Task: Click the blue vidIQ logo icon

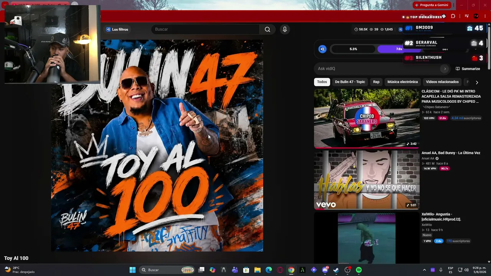Action: [323, 49]
